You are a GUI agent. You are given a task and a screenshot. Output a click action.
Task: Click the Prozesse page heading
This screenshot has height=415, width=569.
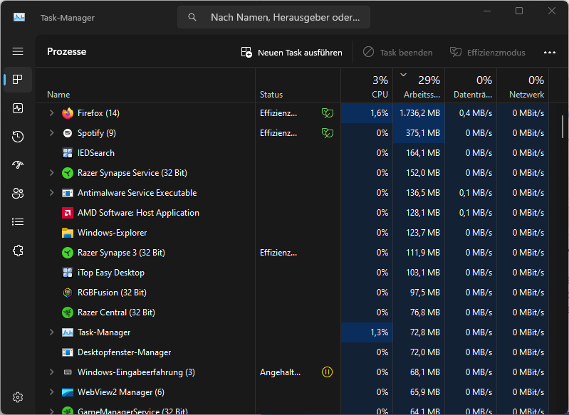pos(67,51)
